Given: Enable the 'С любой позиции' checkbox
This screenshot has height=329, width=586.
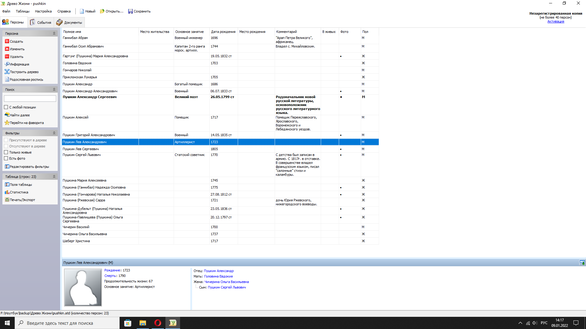Looking at the screenshot, I should (x=6, y=107).
